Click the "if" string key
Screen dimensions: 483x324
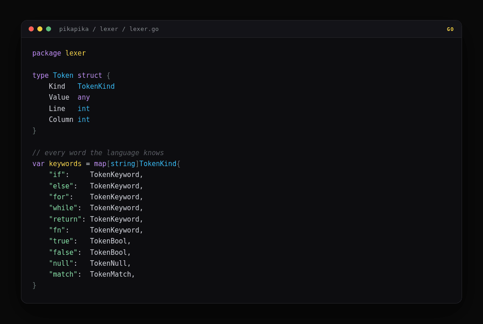(x=57, y=175)
